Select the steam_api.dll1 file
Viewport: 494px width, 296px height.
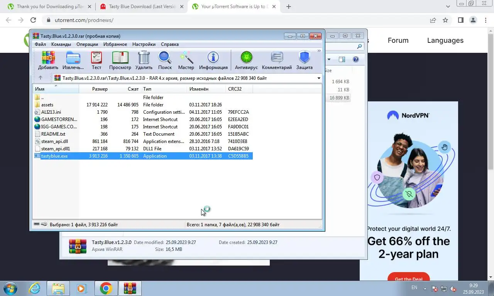pyautogui.click(x=143, y=149)
